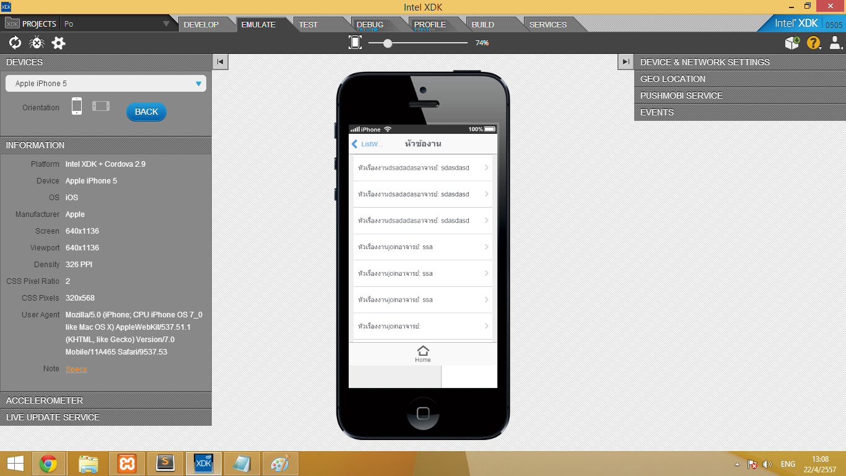The width and height of the screenshot is (846, 476).
Task: Switch to the TEST tab
Action: 308,25
